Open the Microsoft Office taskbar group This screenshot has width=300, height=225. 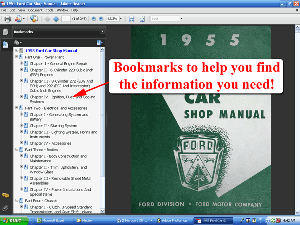[134, 221]
